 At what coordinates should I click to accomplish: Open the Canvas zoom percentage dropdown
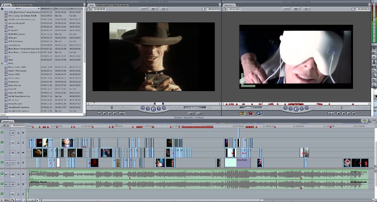coord(286,9)
